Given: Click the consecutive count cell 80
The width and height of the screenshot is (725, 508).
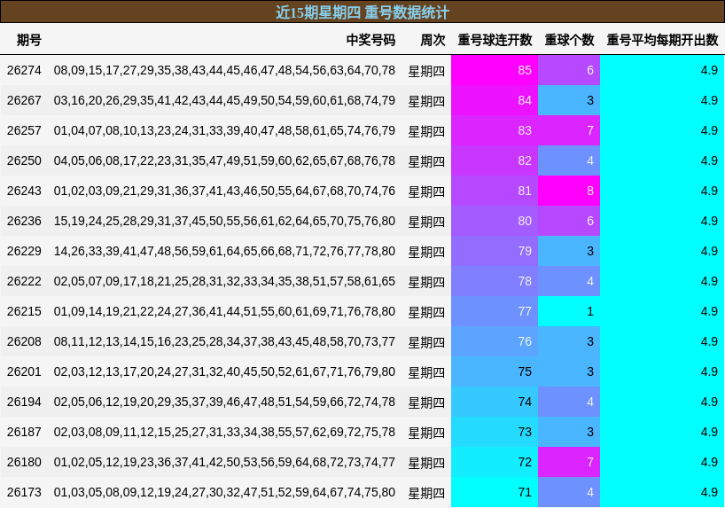Looking at the screenshot, I should pyautogui.click(x=495, y=221).
